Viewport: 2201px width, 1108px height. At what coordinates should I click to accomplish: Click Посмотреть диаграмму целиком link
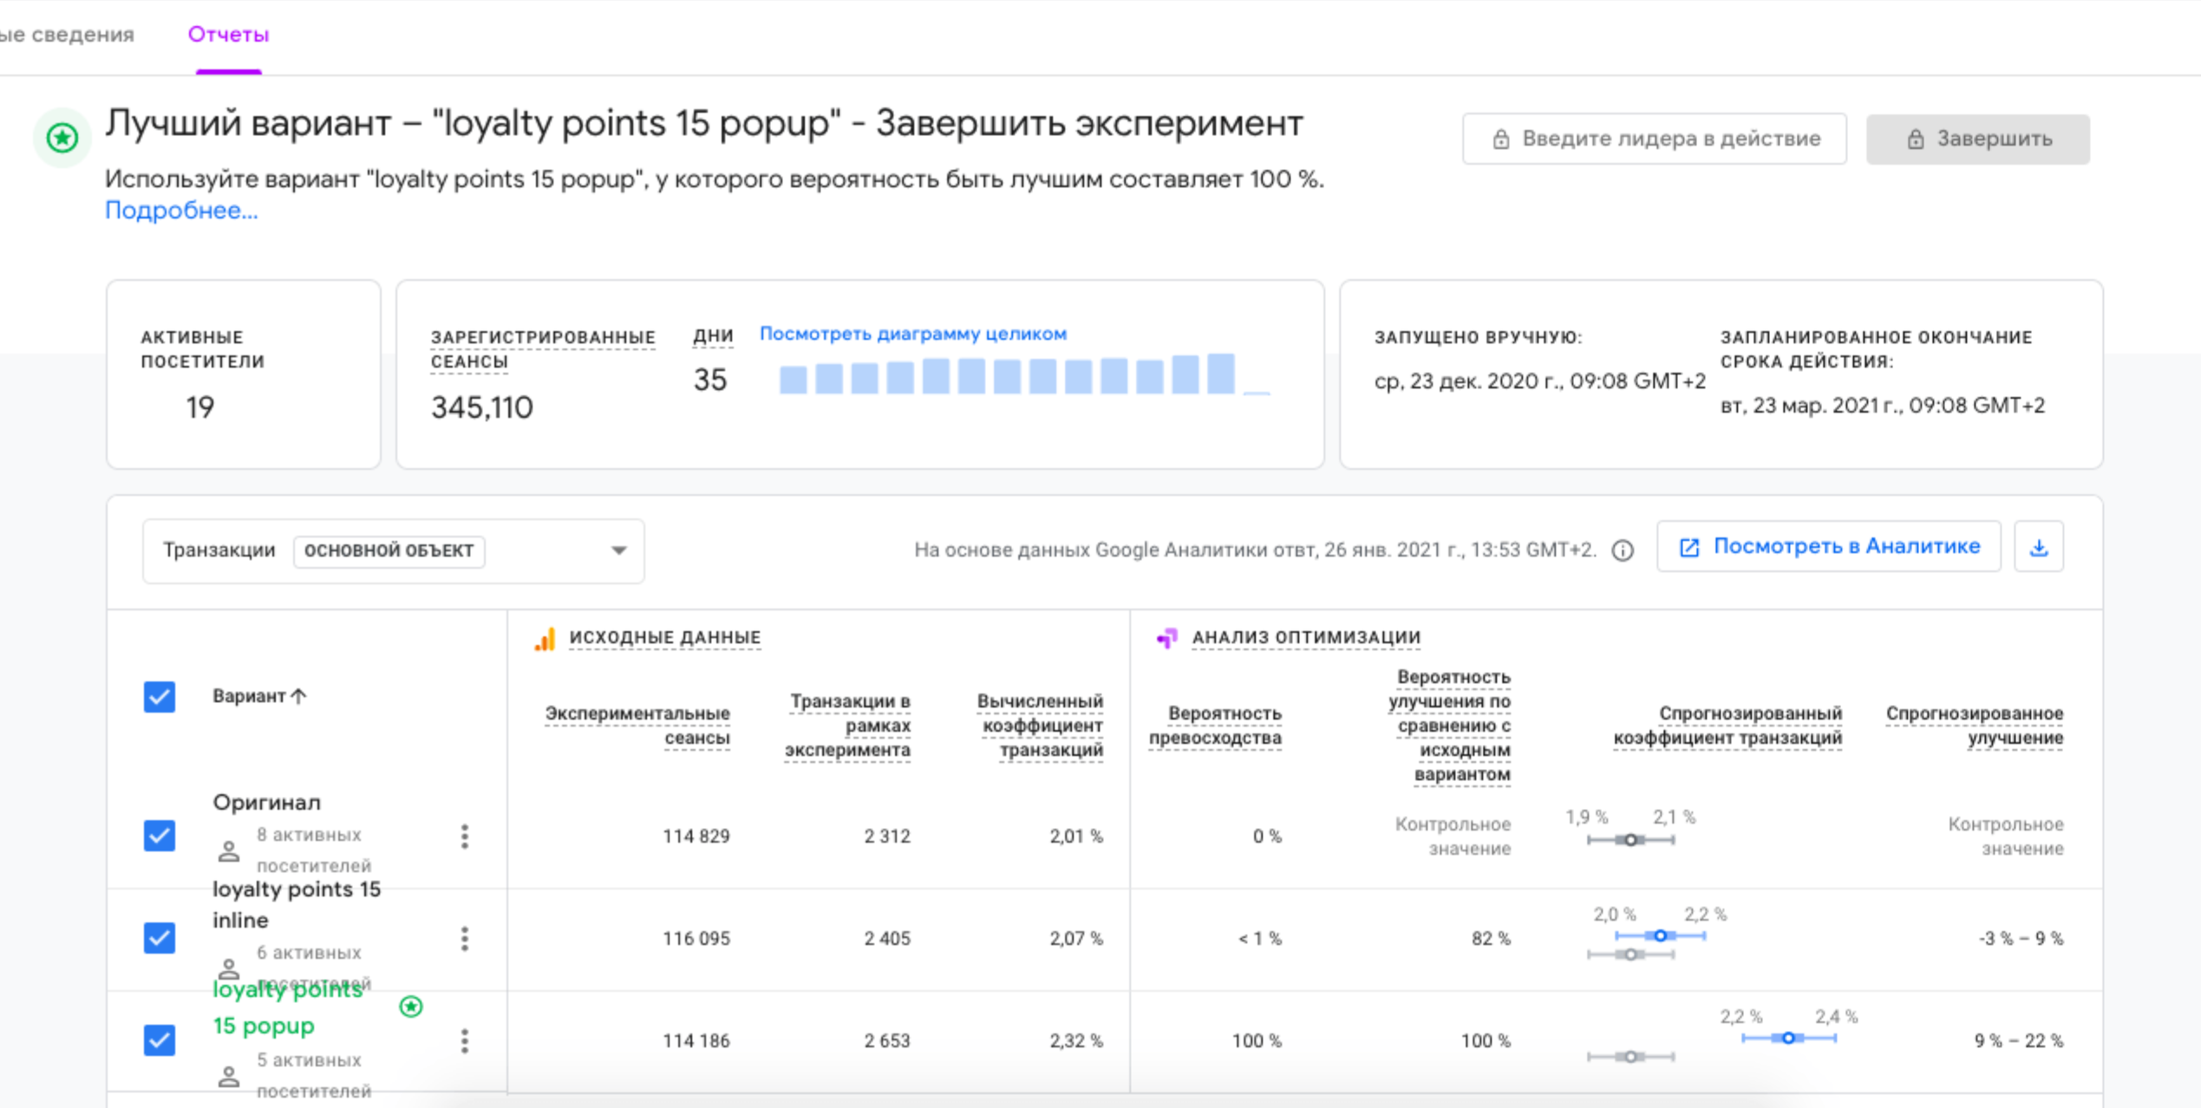(x=913, y=334)
